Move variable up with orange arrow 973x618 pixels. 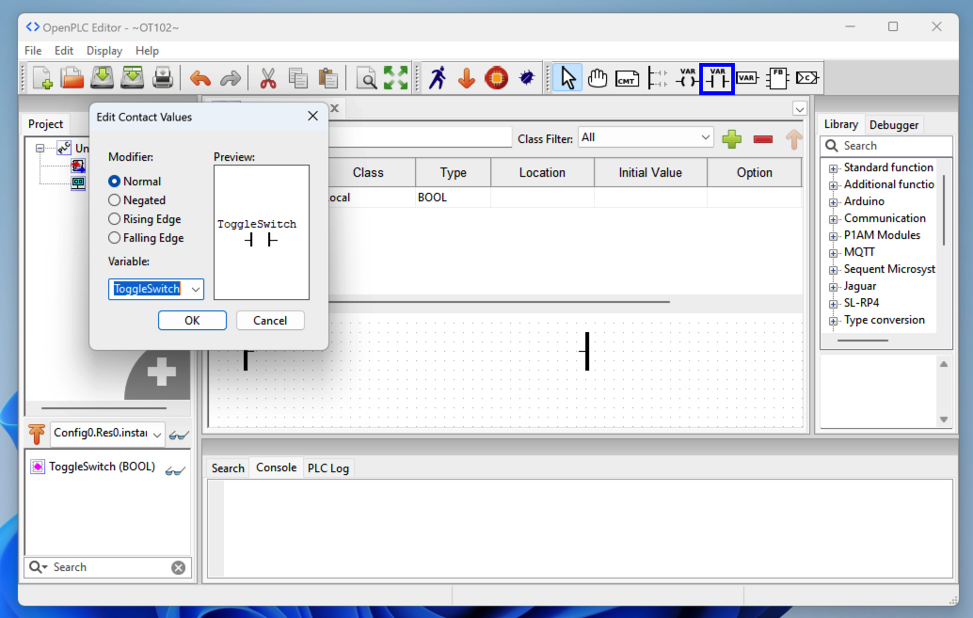793,139
